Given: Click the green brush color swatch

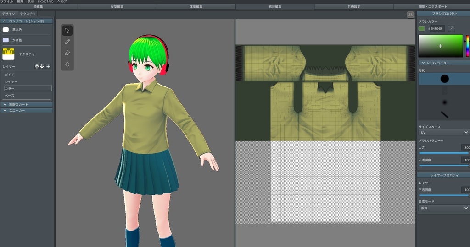Looking at the screenshot, I should [422, 28].
